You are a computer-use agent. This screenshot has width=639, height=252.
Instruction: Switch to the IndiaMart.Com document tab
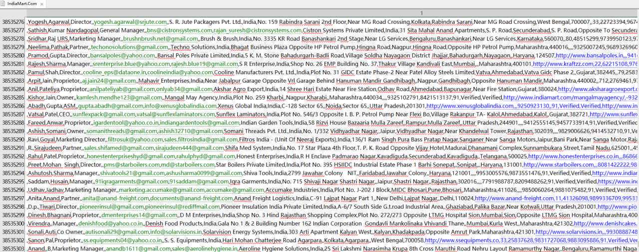(x=22, y=3)
